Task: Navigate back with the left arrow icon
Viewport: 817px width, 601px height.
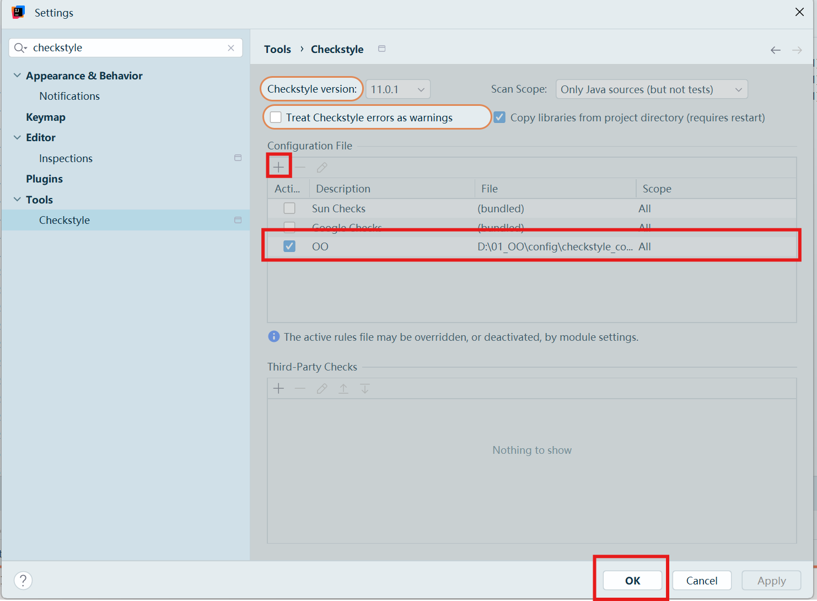Action: click(x=775, y=50)
